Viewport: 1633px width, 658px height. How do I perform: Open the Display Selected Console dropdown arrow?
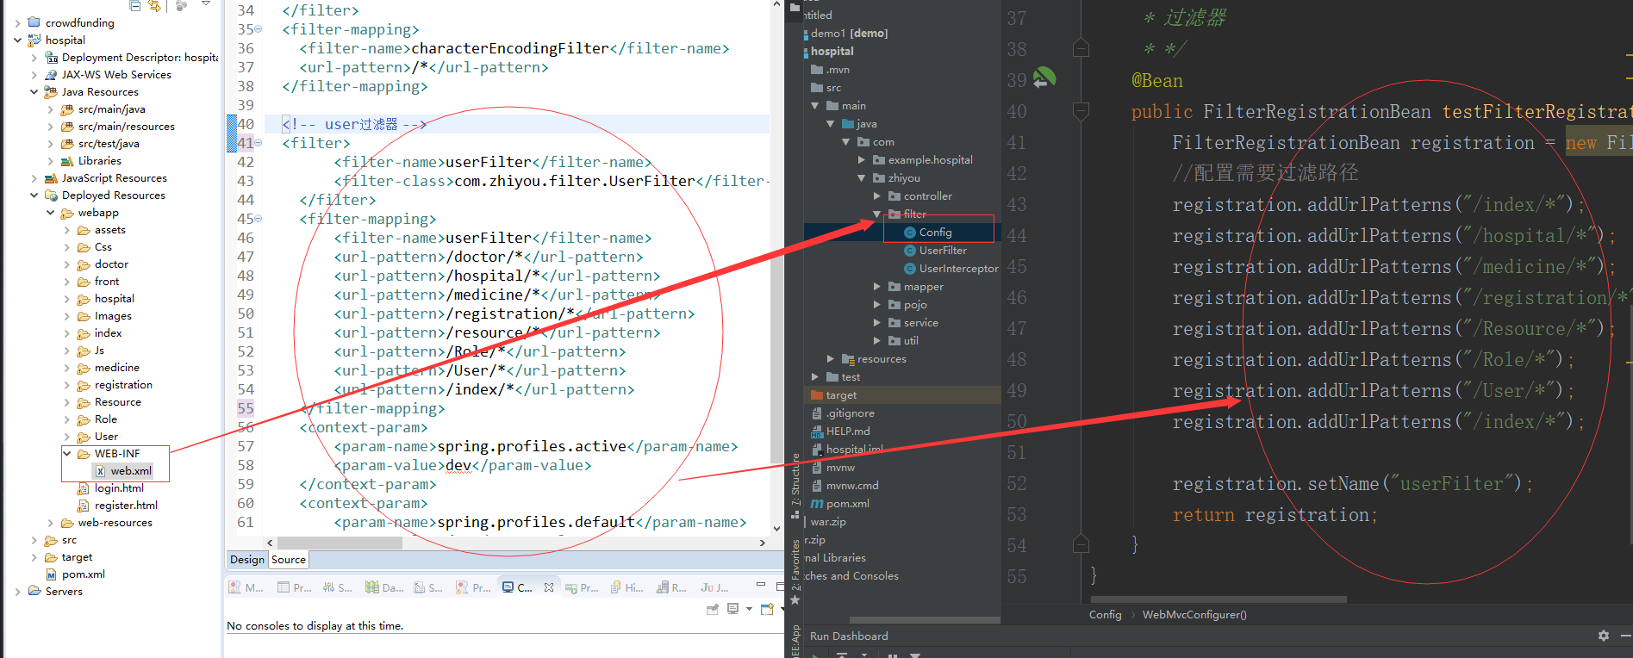click(x=749, y=609)
